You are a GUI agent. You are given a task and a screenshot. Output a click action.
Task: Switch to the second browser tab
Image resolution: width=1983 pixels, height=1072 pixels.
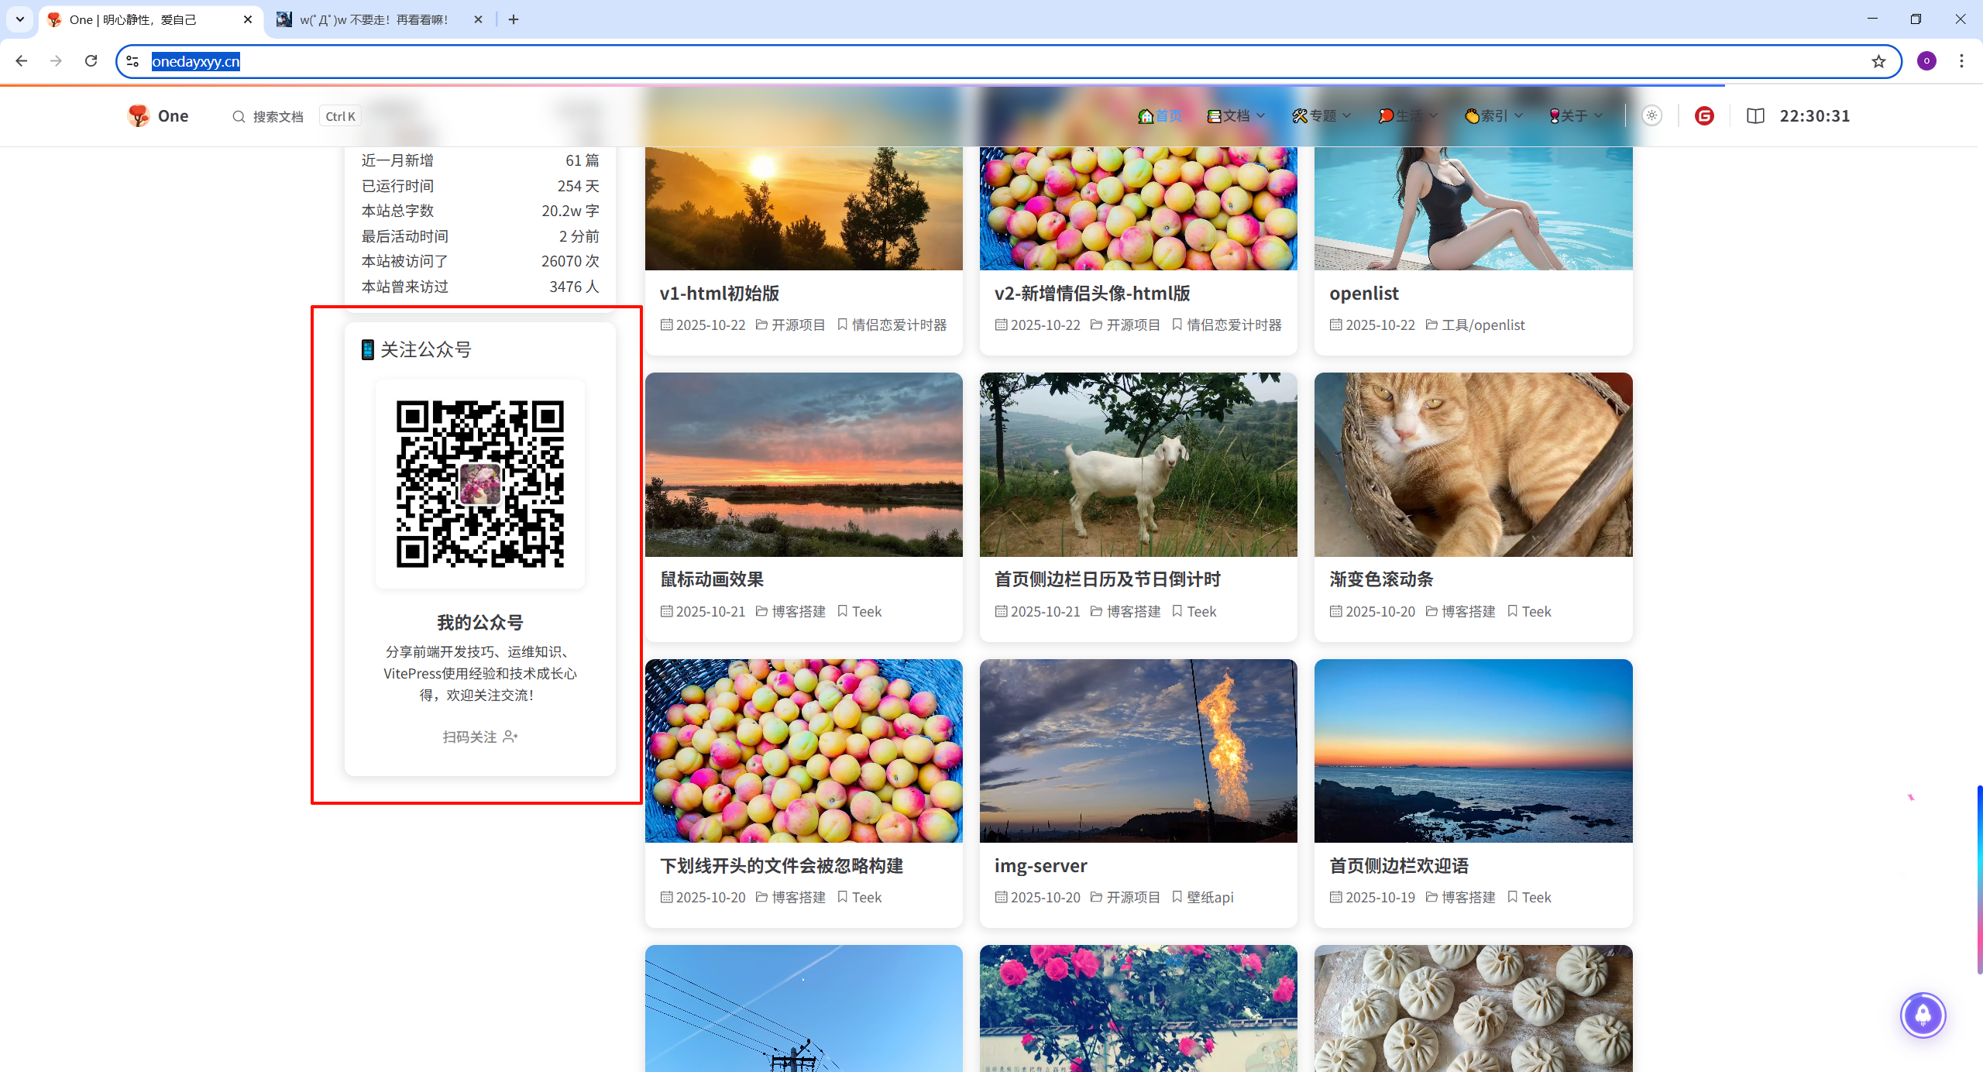[x=373, y=19]
